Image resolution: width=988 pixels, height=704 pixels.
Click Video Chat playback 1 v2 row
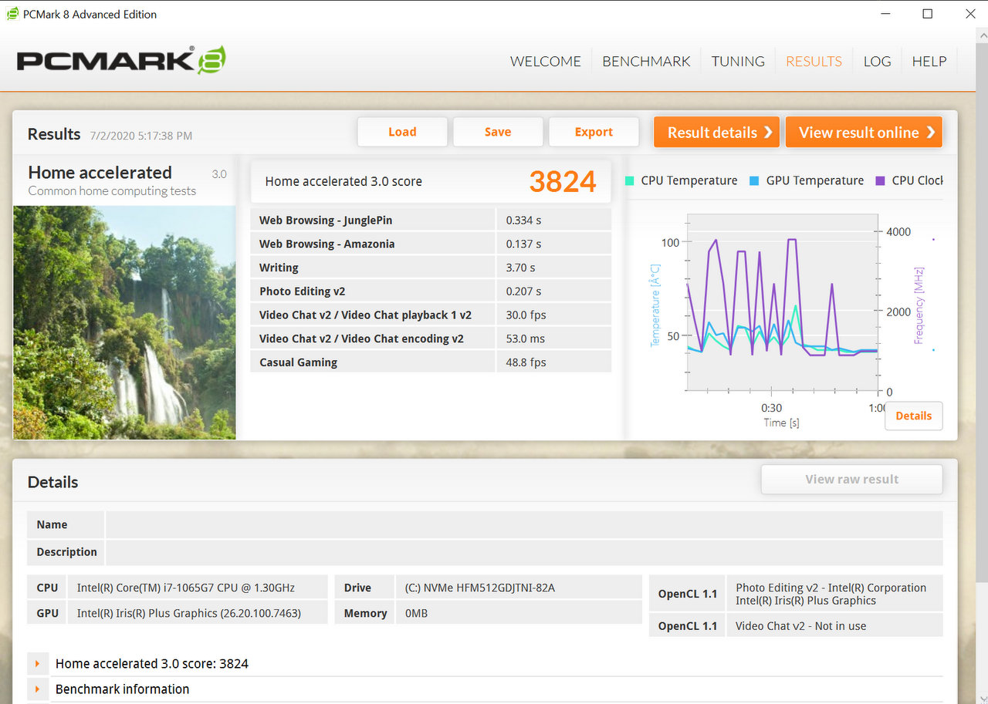(x=431, y=315)
